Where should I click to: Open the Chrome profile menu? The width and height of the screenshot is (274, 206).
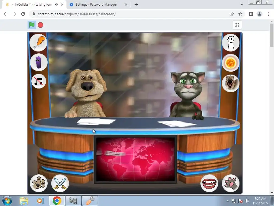(x=260, y=14)
